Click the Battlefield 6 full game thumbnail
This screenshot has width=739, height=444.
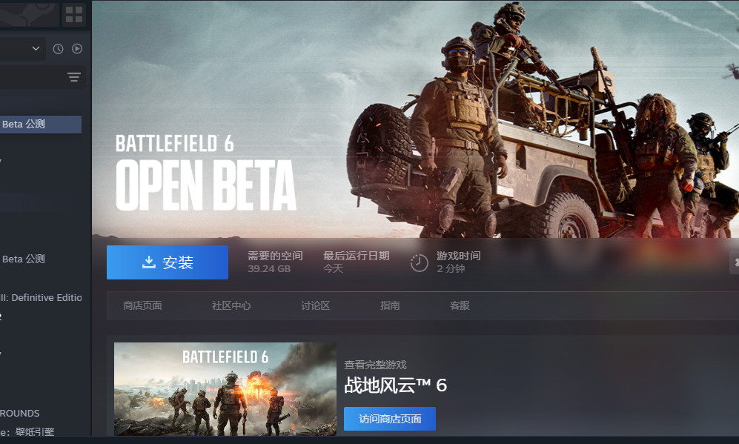point(225,389)
